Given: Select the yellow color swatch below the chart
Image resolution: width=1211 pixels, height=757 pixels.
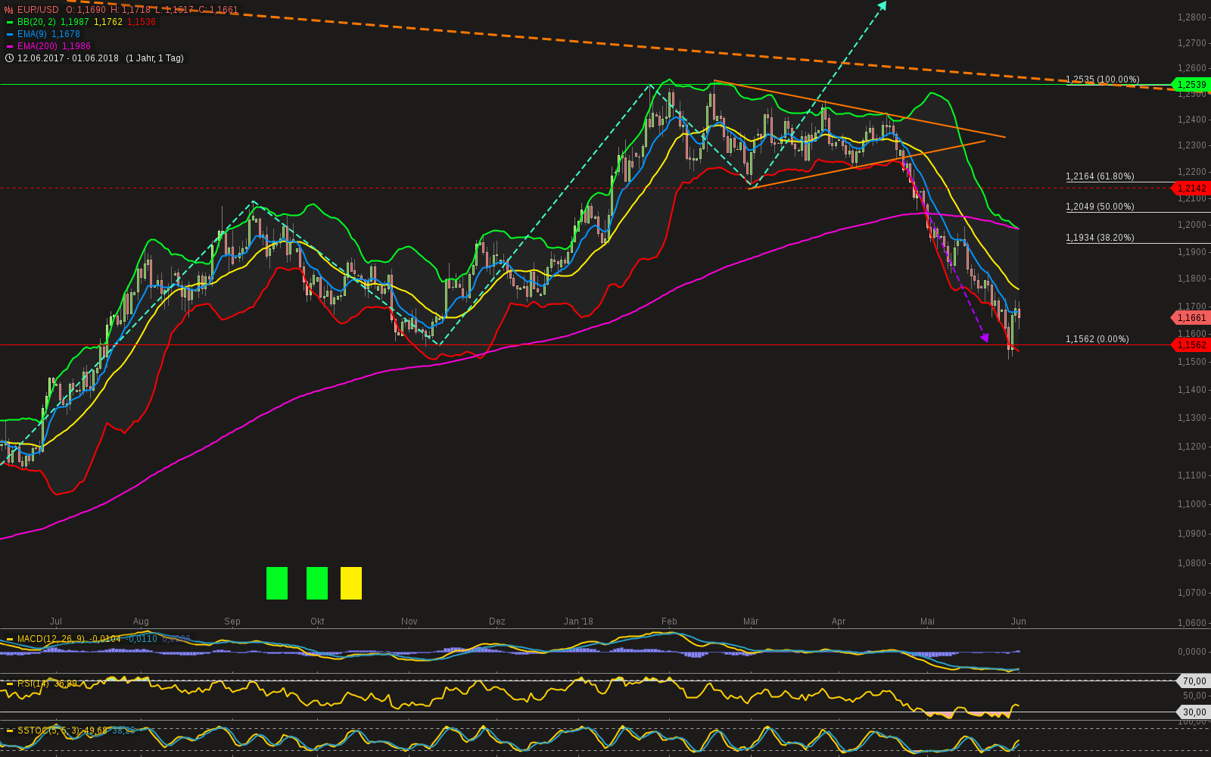Looking at the screenshot, I should [x=350, y=583].
